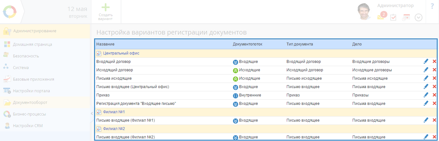
Task: Click the help question mark icon
Action: tap(432, 6)
